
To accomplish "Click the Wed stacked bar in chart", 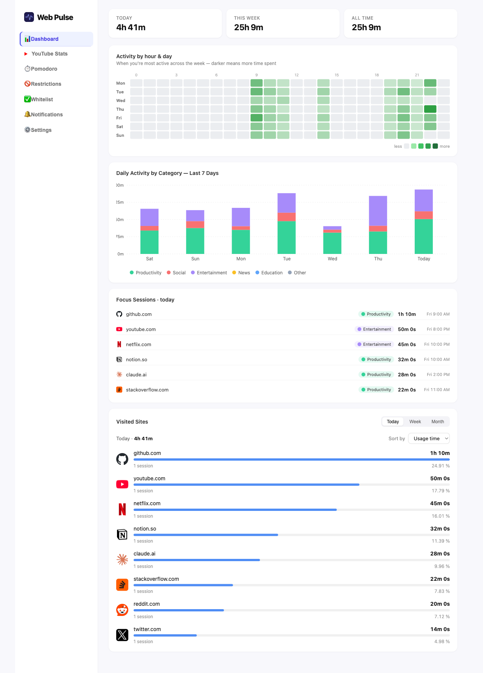I will [332, 240].
